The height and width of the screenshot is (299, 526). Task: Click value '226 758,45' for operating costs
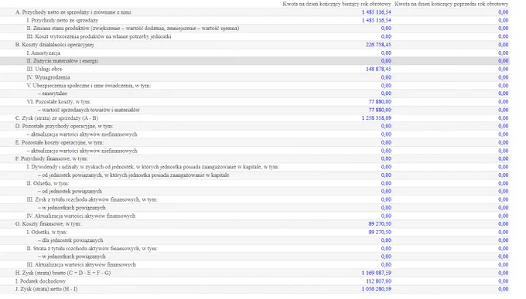click(x=378, y=45)
